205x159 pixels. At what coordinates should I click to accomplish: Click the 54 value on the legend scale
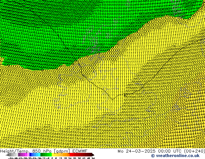pyautogui.click(x=93, y=158)
